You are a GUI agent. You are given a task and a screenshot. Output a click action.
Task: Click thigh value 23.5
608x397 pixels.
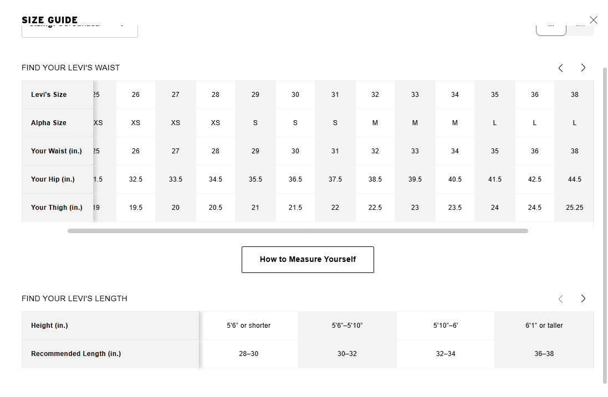pyautogui.click(x=455, y=208)
